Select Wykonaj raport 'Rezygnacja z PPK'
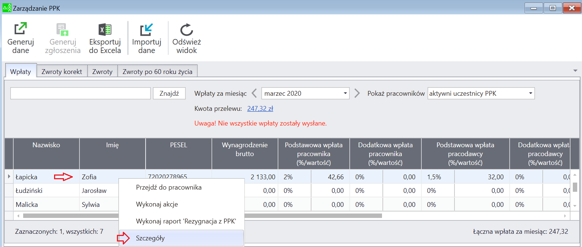Screen dimensions: 582x247 coord(182,221)
